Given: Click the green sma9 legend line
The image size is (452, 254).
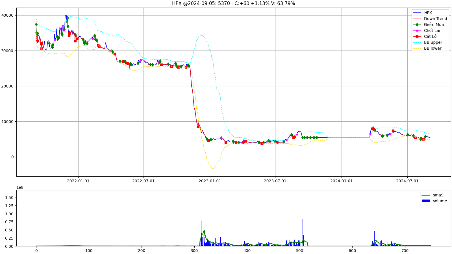Looking at the screenshot, I should (x=425, y=195).
